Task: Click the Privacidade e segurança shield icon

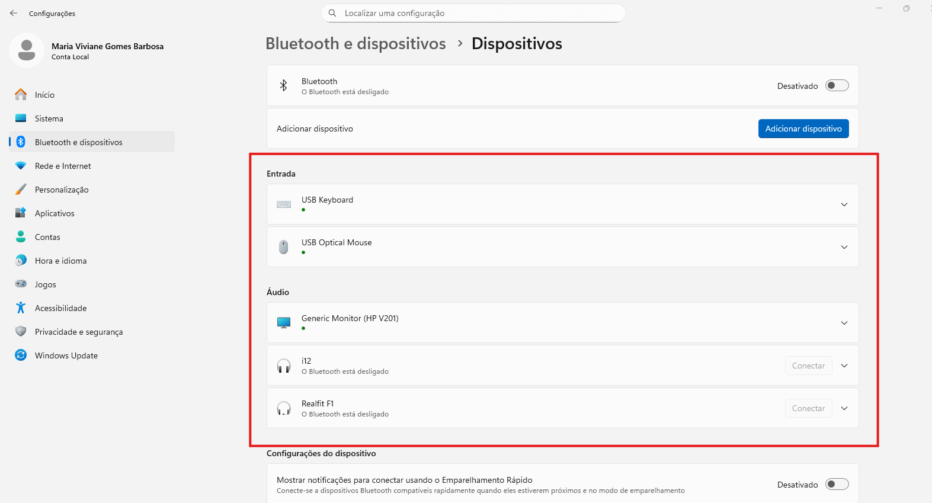Action: (21, 332)
